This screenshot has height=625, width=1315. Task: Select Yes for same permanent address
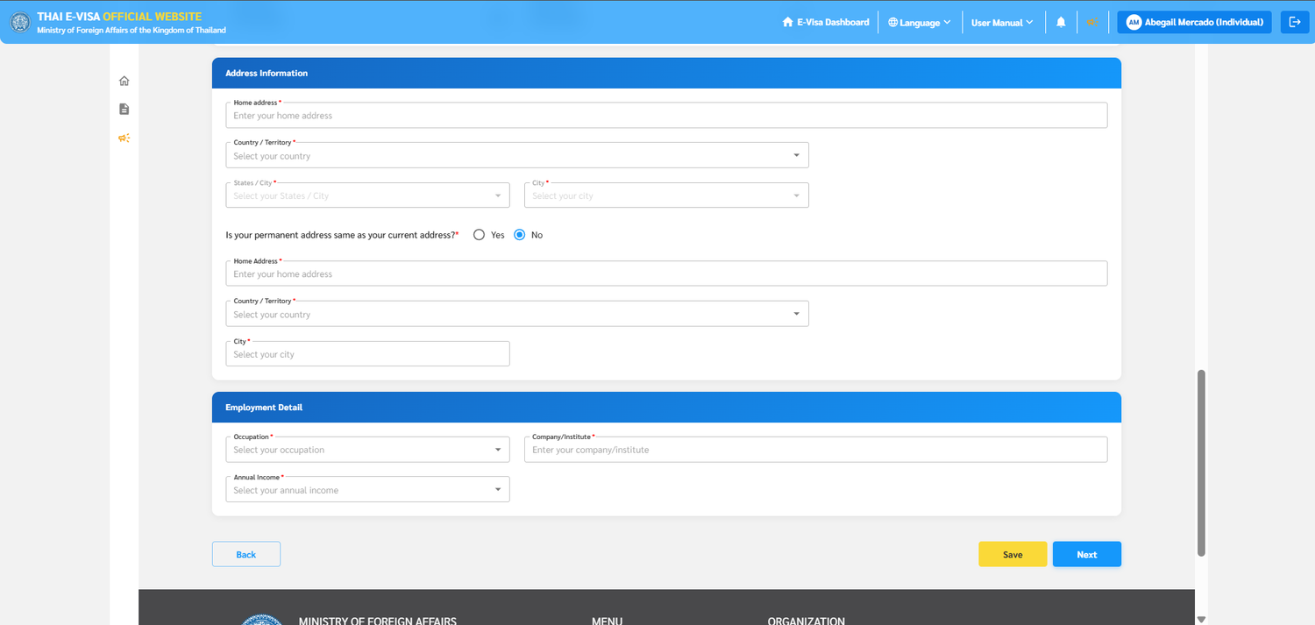coord(479,235)
